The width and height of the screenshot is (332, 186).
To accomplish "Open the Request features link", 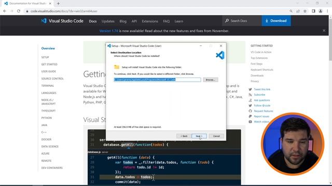I will pyautogui.click(x=264, y=111).
